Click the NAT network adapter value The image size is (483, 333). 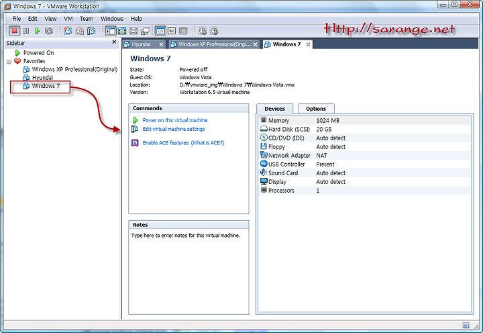tap(321, 155)
